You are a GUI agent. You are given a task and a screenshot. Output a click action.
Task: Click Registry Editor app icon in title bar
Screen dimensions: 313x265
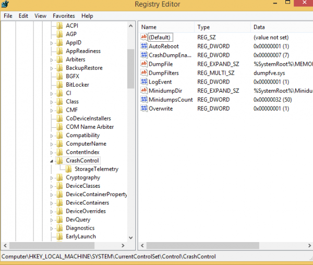tap(5, 4)
